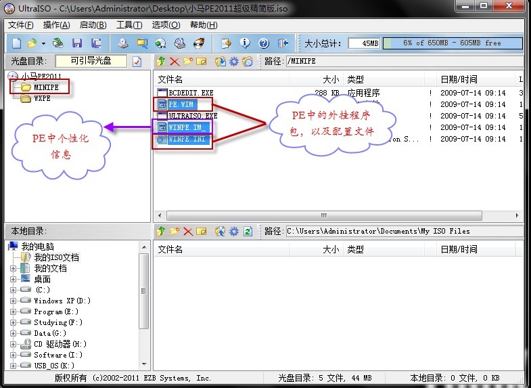Screen dimensions: 531x388
Task: Click the disc pane Extract files icon
Action: coord(221,62)
